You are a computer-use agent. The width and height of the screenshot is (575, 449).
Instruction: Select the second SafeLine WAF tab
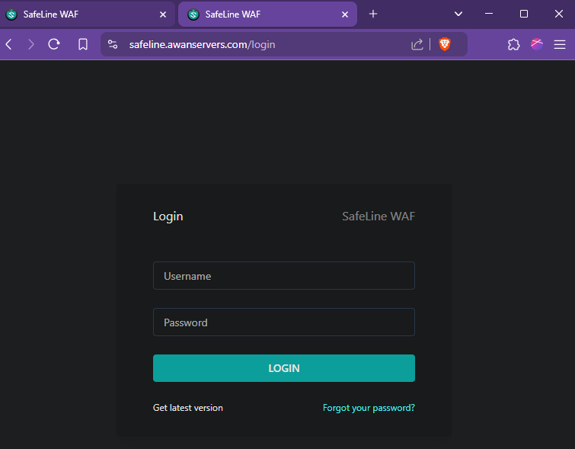point(267,14)
